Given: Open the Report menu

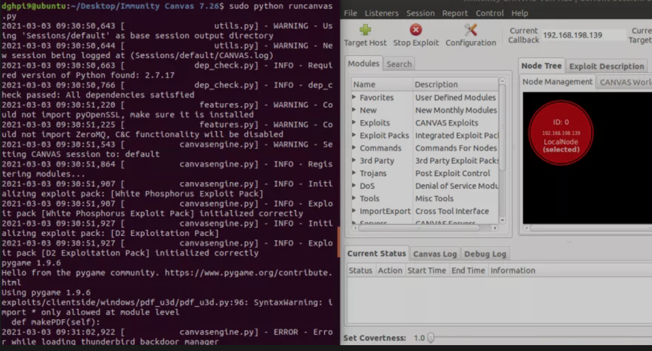Looking at the screenshot, I should tap(455, 13).
